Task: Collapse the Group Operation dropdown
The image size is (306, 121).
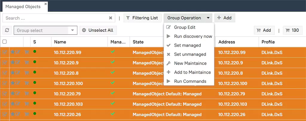Action: point(188,18)
